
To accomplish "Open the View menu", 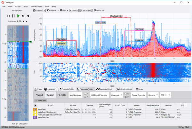I will (x=10, y=7).
